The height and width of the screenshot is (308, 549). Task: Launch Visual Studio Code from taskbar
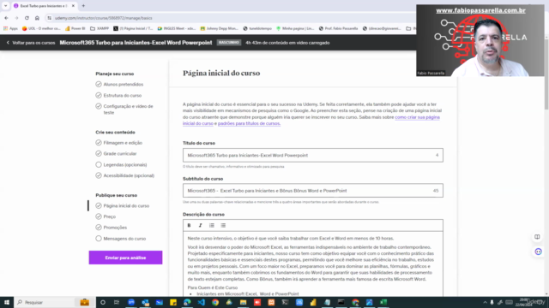pos(201,302)
